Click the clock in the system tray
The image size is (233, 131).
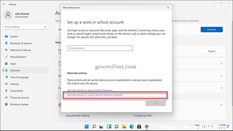point(222,126)
